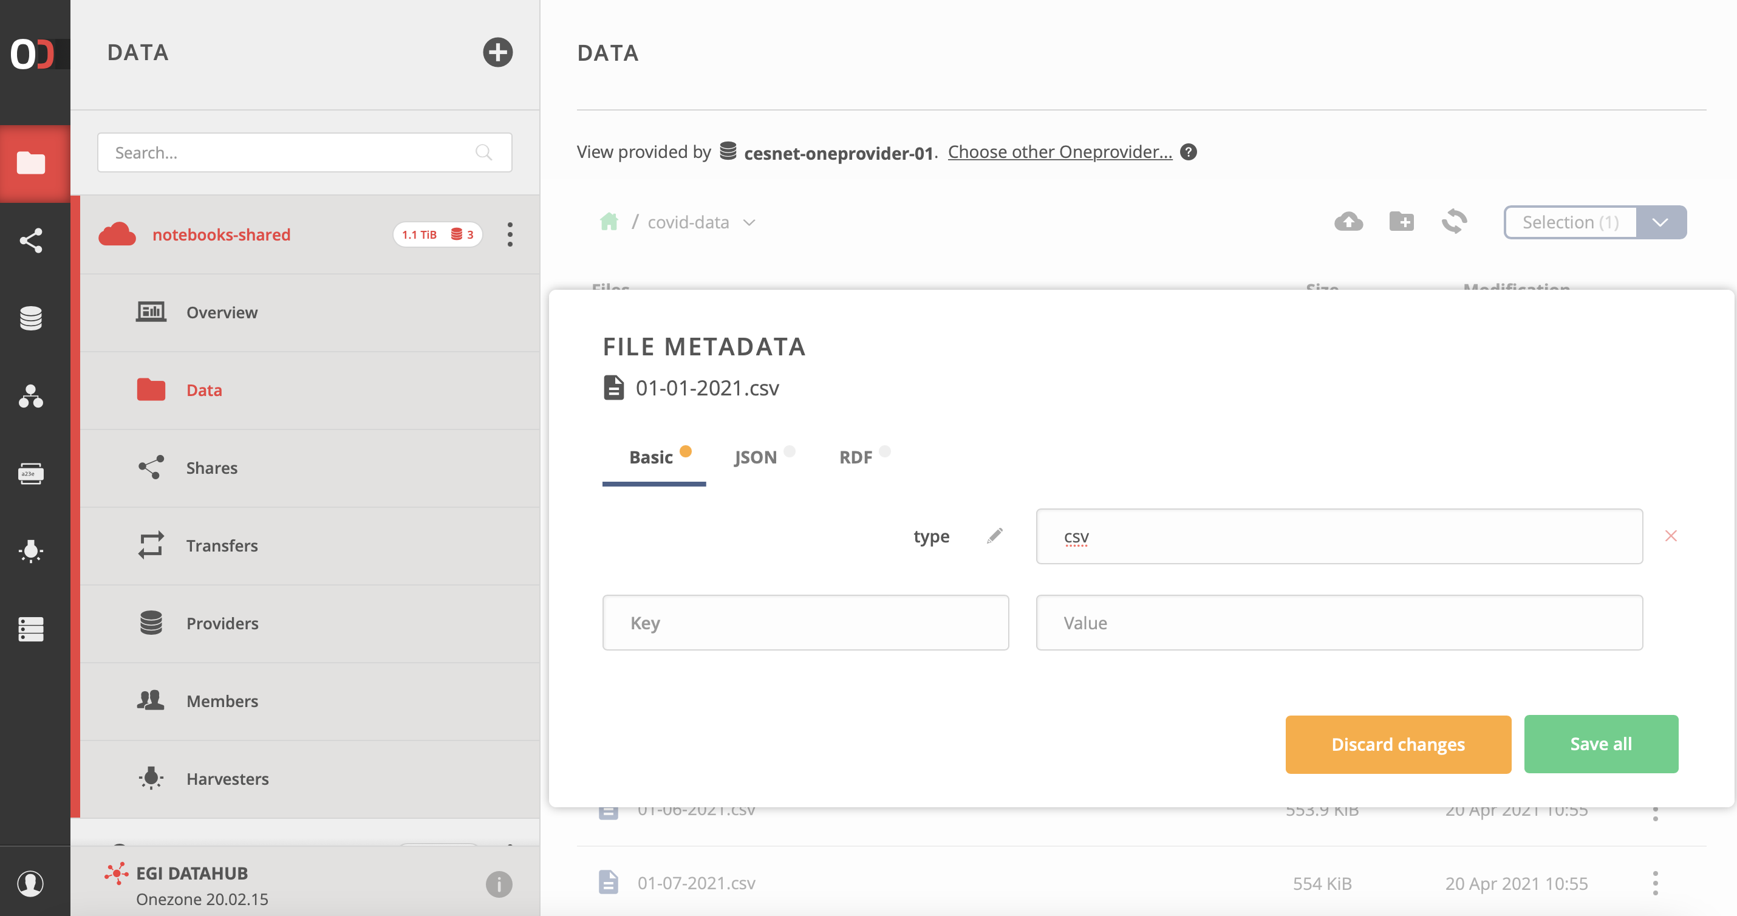This screenshot has width=1737, height=916.
Task: Edit the type key using the pencil icon
Action: [x=995, y=535]
